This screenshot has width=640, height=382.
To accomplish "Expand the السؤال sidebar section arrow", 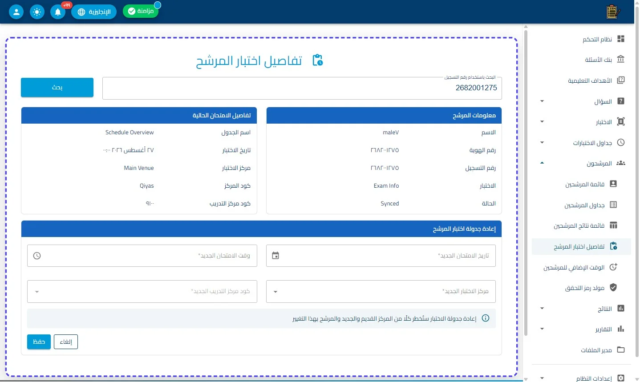I will [x=542, y=101].
